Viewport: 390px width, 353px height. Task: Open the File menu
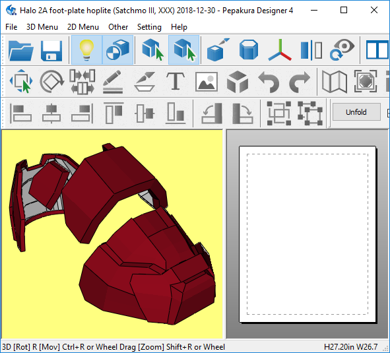(11, 27)
